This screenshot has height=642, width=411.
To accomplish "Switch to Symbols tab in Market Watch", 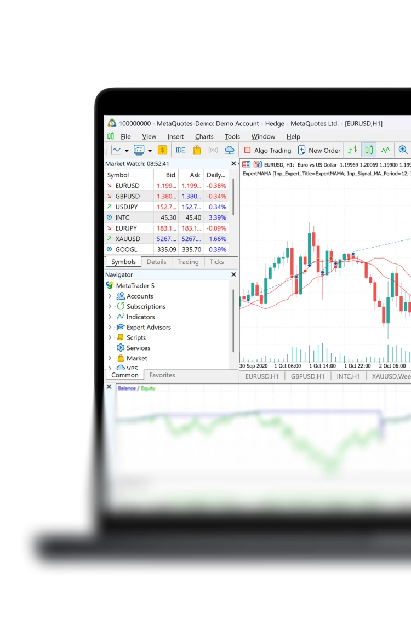I will [123, 262].
